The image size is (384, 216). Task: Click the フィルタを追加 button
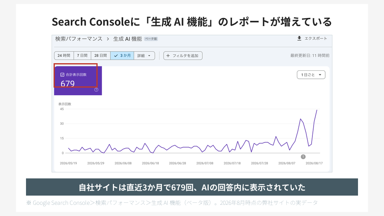pyautogui.click(x=183, y=56)
